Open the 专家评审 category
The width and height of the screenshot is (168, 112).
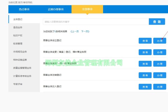[24, 84]
